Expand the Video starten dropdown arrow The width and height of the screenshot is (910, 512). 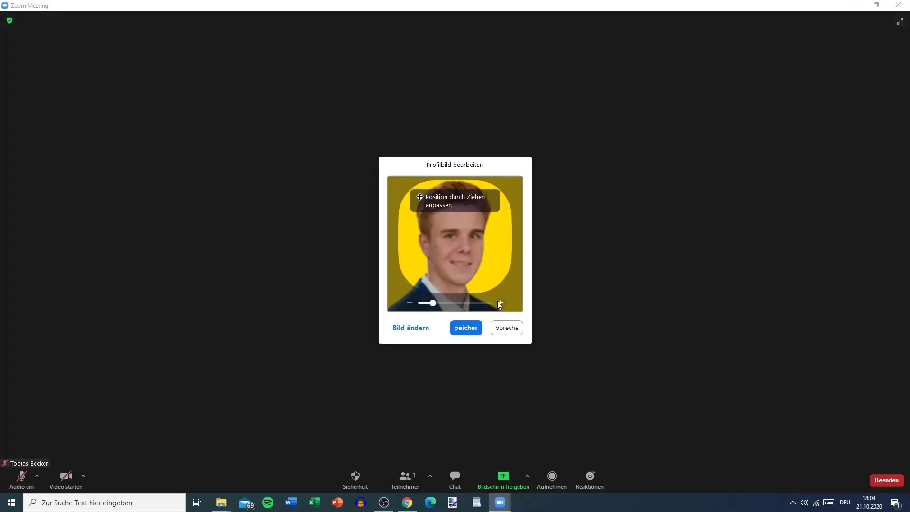[x=82, y=476]
